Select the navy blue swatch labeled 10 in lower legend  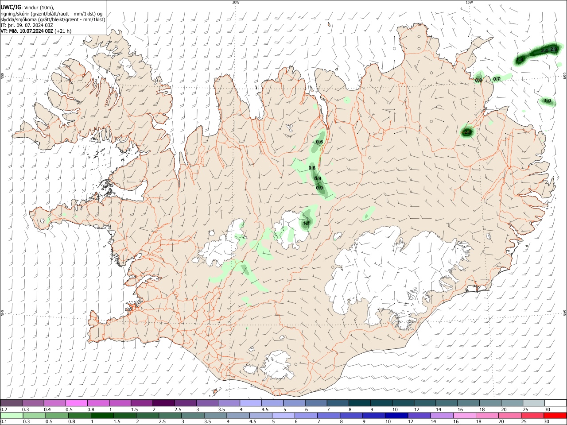coord(396,416)
